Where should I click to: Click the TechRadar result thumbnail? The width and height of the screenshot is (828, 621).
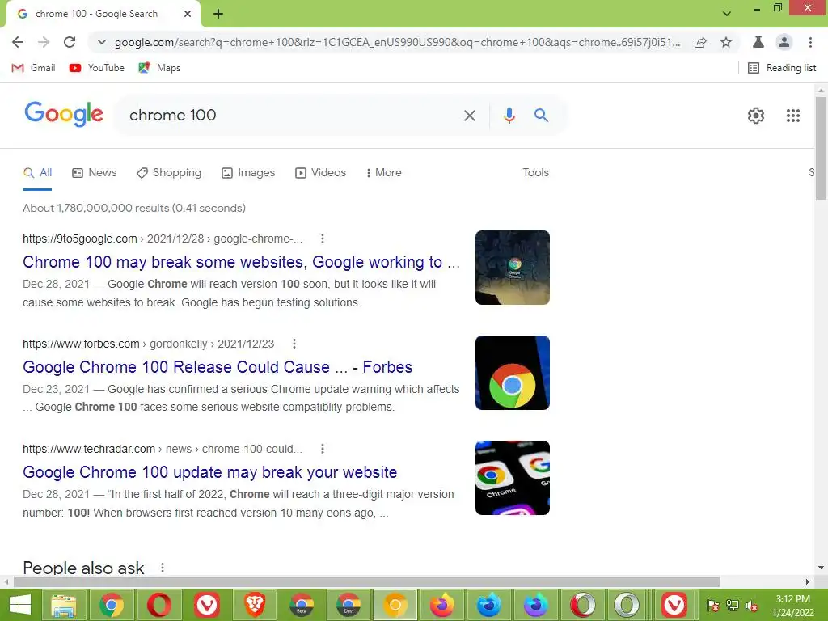pyautogui.click(x=512, y=478)
